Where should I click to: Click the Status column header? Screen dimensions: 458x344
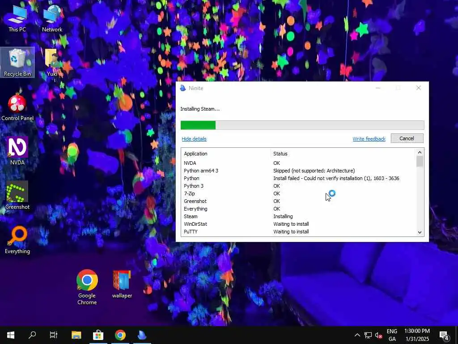280,154
